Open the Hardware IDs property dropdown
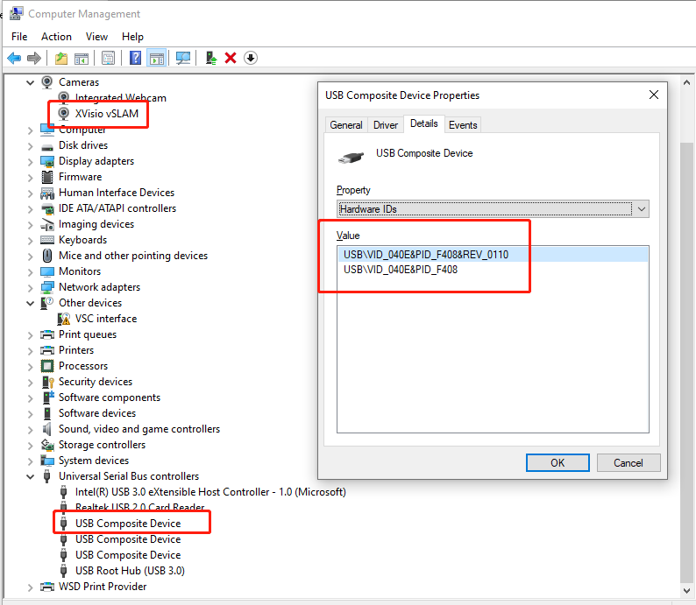Image resolution: width=696 pixels, height=605 pixels. coord(493,208)
